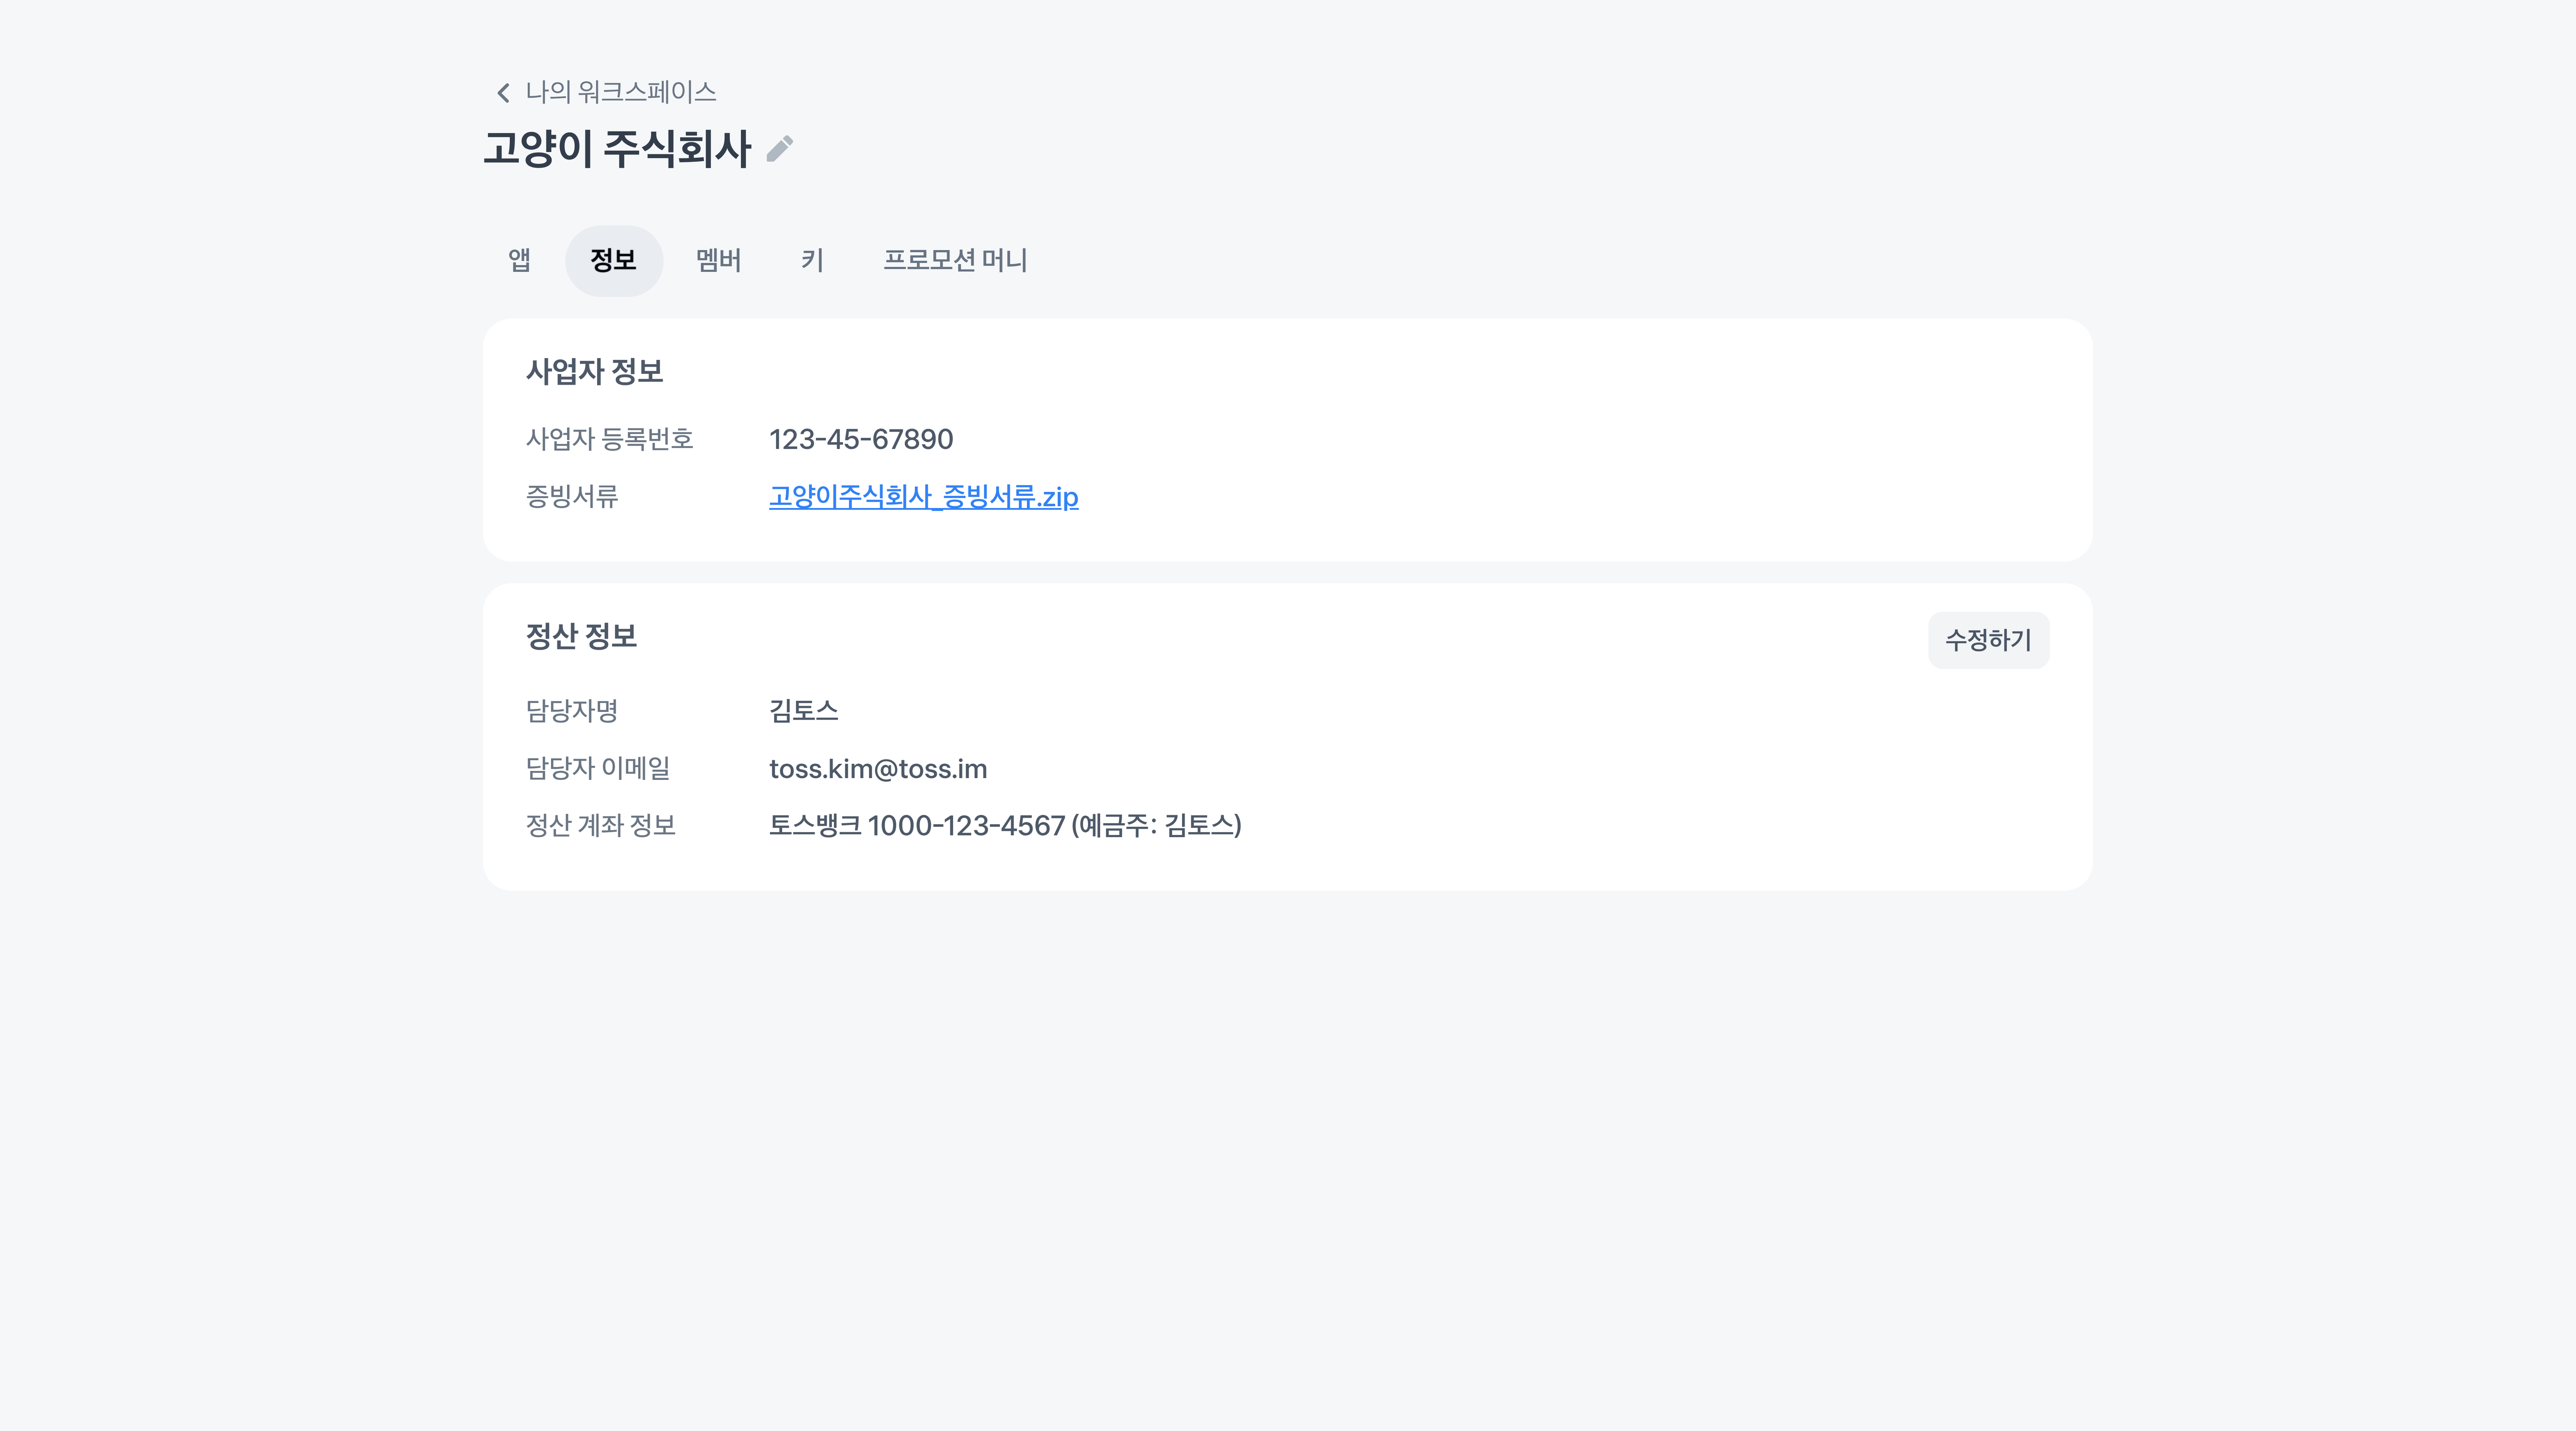Click the back chevron icon
Image resolution: width=2576 pixels, height=1431 pixels.
(503, 93)
